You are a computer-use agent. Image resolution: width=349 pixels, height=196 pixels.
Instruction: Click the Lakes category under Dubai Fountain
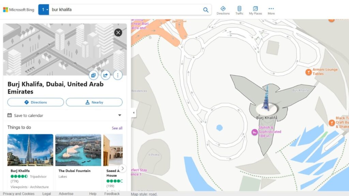[x=63, y=177]
